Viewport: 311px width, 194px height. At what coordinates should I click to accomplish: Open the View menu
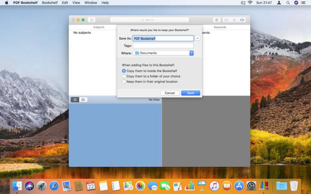pos(76,3)
